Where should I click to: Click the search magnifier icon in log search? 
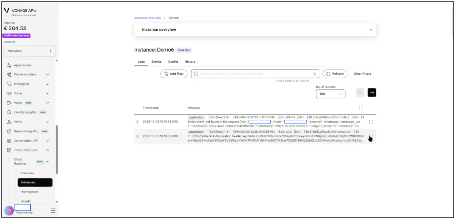pos(196,74)
